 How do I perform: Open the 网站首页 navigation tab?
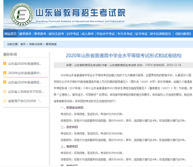point(10,34)
